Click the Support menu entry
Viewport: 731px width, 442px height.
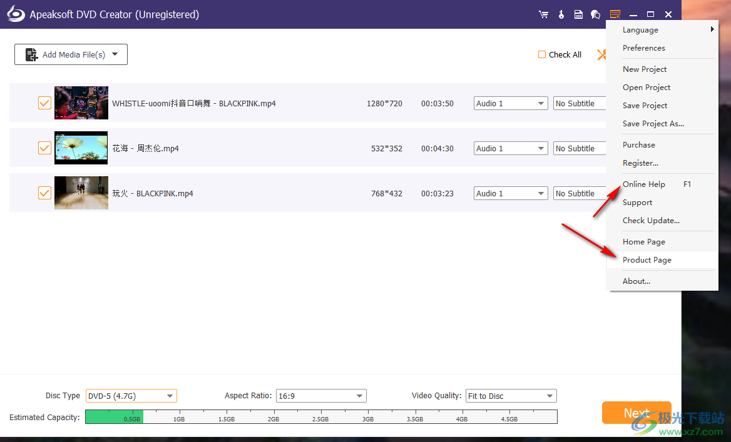coord(662,202)
